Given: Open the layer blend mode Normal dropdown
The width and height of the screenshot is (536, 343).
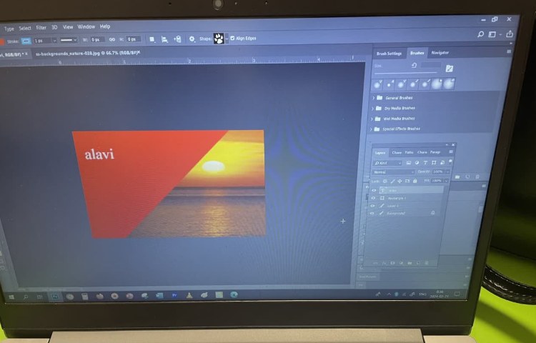Looking at the screenshot, I should [x=393, y=171].
